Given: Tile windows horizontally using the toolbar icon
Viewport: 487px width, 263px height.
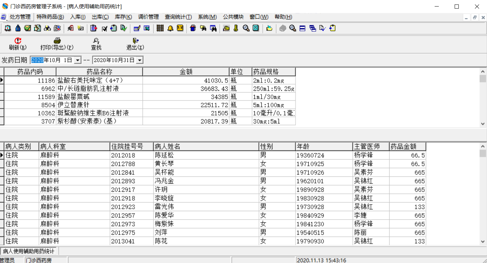Looking at the screenshot, I should click(302, 28).
